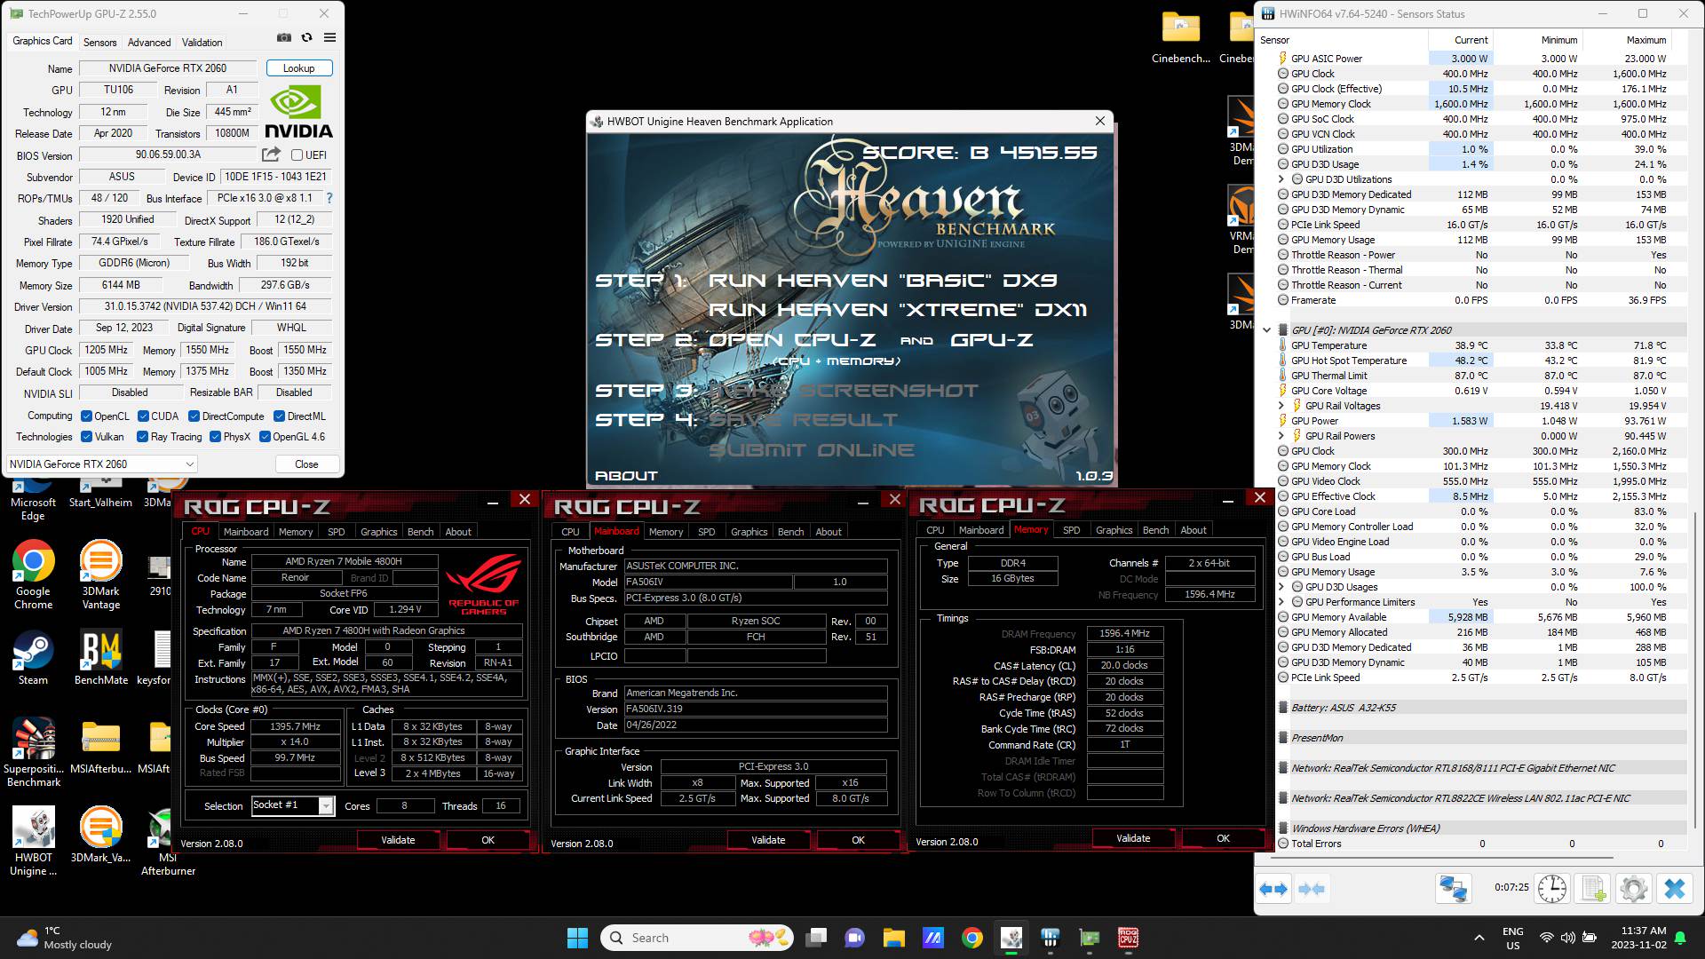This screenshot has height=959, width=1705.
Task: Click HWiNFO taskbar icon
Action: tap(1050, 938)
